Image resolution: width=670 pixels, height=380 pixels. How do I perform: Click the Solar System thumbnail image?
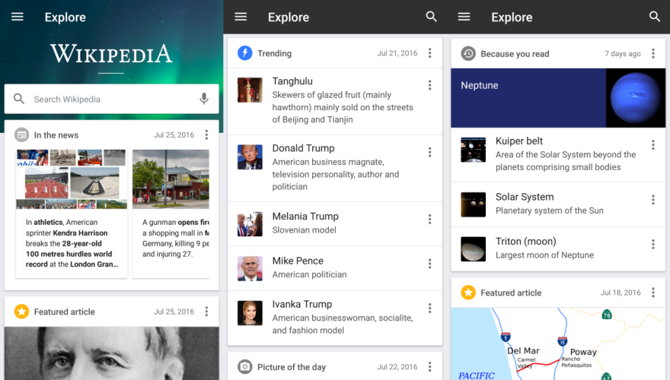473,204
